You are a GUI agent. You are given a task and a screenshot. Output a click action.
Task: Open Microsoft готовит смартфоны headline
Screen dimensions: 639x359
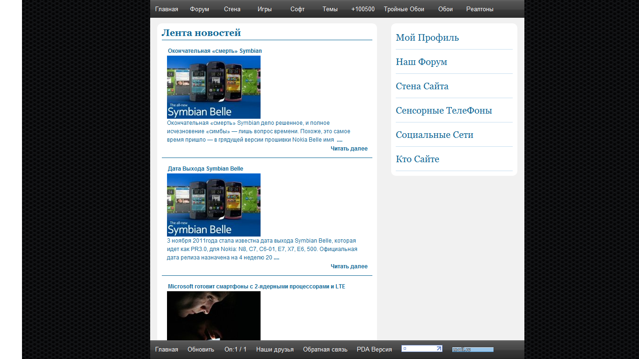pyautogui.click(x=256, y=287)
